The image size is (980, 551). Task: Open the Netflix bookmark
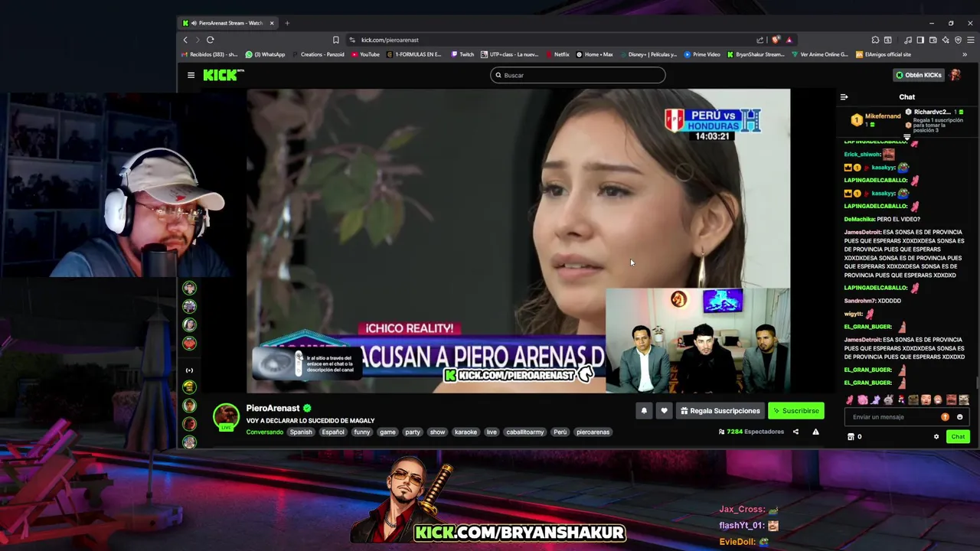557,54
